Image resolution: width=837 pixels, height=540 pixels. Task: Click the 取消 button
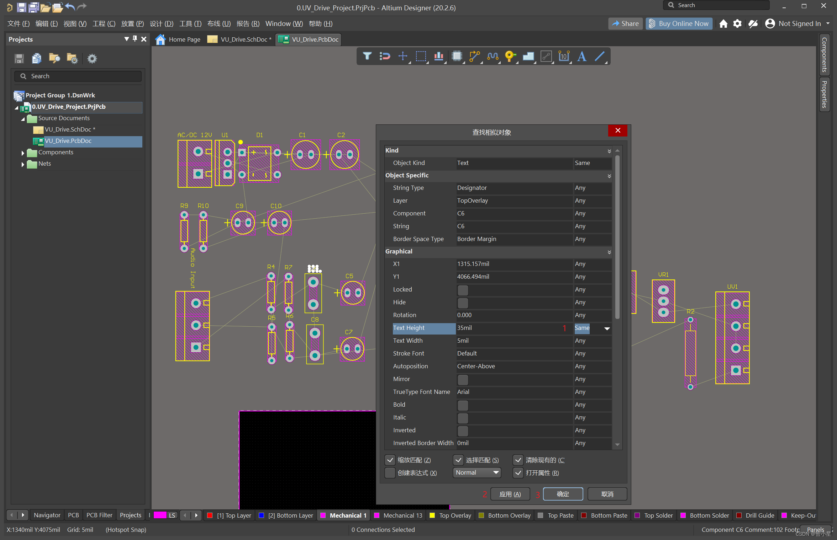(x=607, y=494)
